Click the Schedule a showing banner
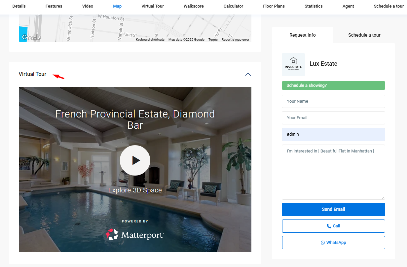Viewport: 407px width, 267px height. 333,85
